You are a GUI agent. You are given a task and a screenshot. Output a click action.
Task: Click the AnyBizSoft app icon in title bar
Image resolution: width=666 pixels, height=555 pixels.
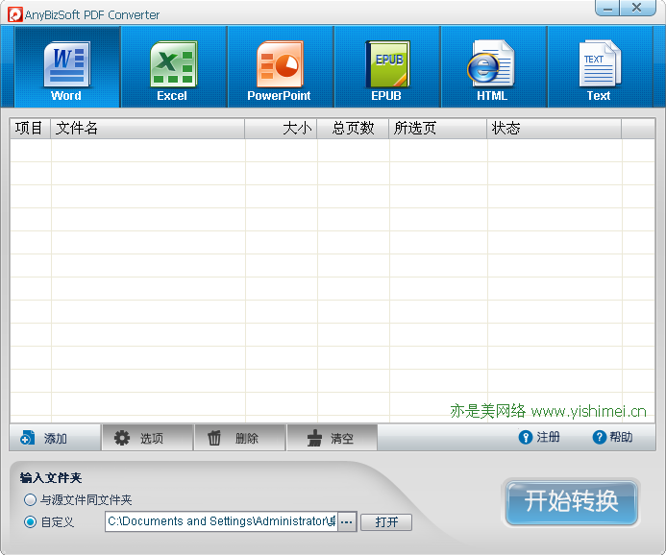pos(14,14)
